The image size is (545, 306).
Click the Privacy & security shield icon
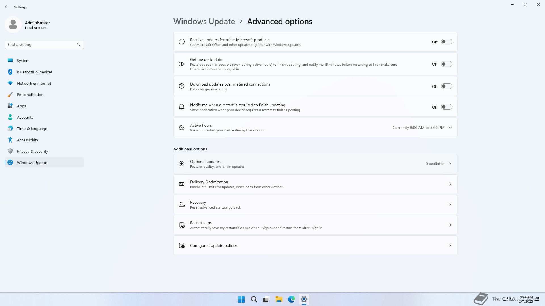[x=10, y=151]
